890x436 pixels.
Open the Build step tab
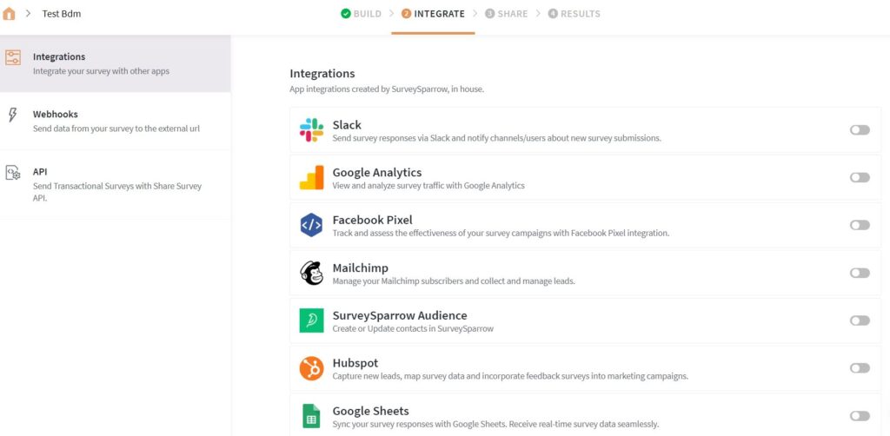(361, 14)
